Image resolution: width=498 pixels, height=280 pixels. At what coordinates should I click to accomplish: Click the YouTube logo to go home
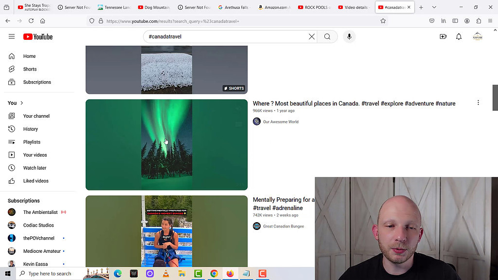(x=37, y=36)
